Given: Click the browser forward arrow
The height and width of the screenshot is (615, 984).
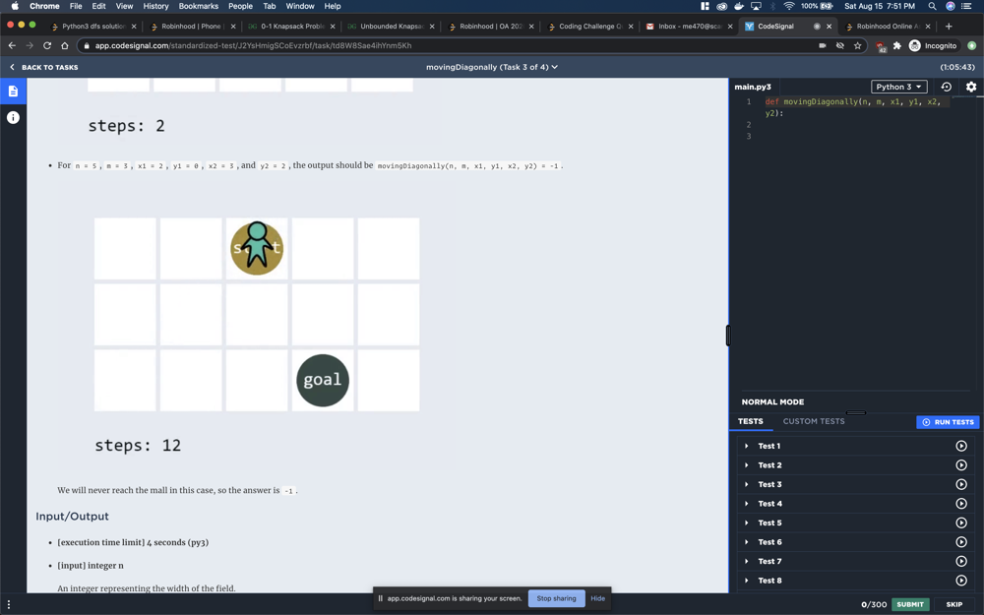Looking at the screenshot, I should (x=30, y=45).
